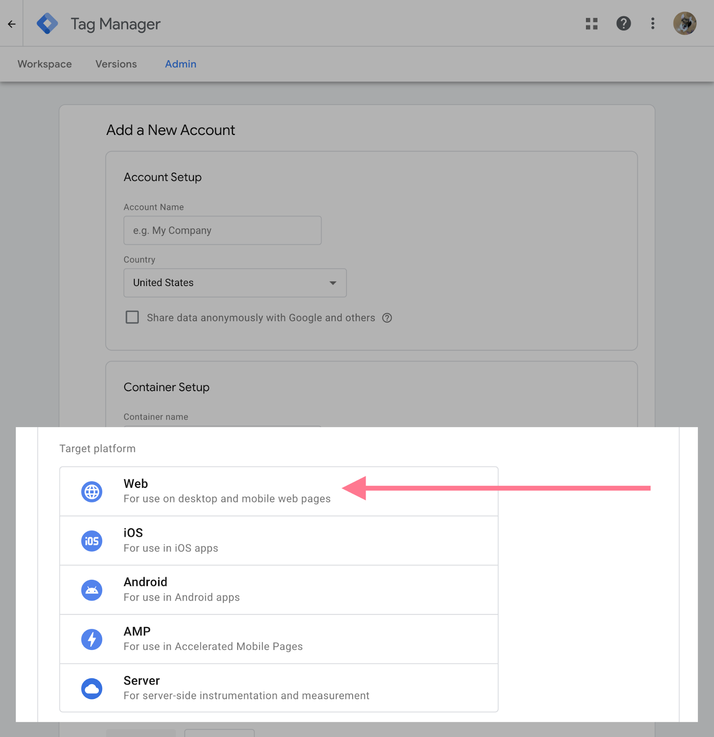Click the Web globe icon
Viewport: 714px width, 737px height.
[92, 491]
